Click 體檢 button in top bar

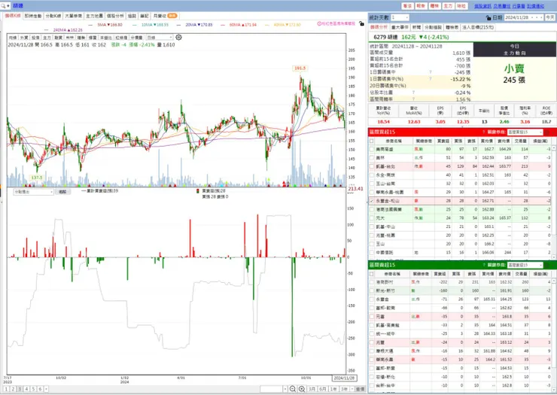tap(434, 6)
